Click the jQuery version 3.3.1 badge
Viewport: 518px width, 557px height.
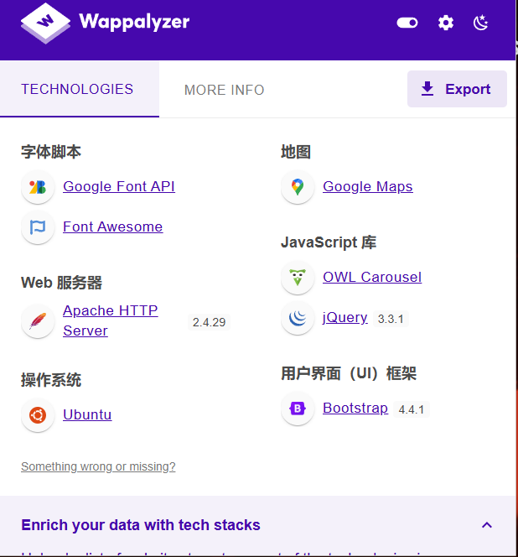pos(391,319)
